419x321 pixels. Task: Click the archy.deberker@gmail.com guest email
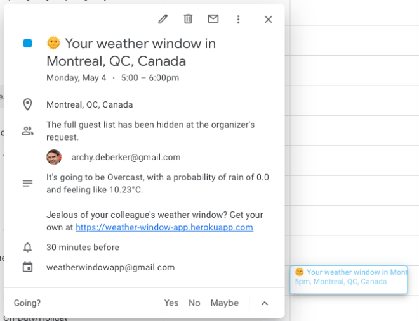point(126,157)
